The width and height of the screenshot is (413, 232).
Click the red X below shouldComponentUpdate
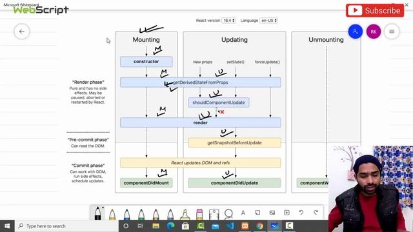click(x=222, y=112)
